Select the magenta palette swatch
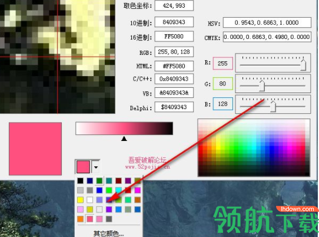 pyautogui.click(x=138, y=190)
